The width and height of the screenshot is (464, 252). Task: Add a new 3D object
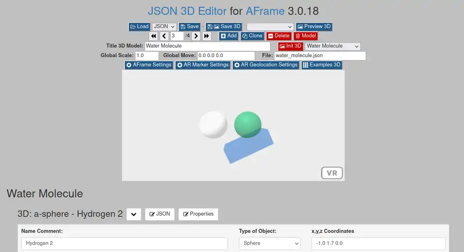pos(229,36)
